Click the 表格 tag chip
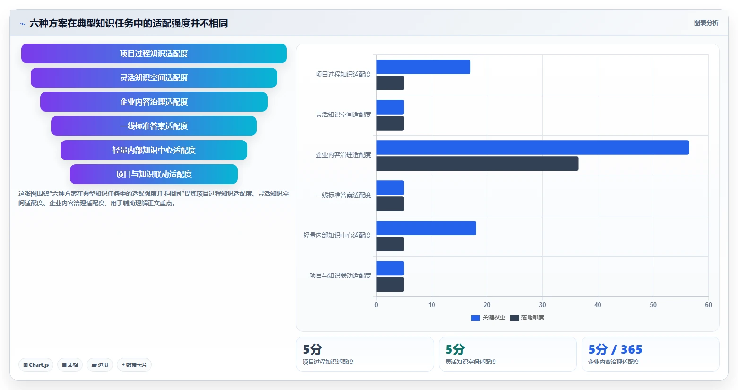The width and height of the screenshot is (738, 390). [70, 365]
